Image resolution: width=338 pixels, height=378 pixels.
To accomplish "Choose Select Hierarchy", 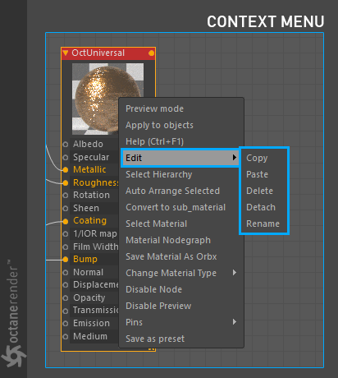I will tap(181, 174).
